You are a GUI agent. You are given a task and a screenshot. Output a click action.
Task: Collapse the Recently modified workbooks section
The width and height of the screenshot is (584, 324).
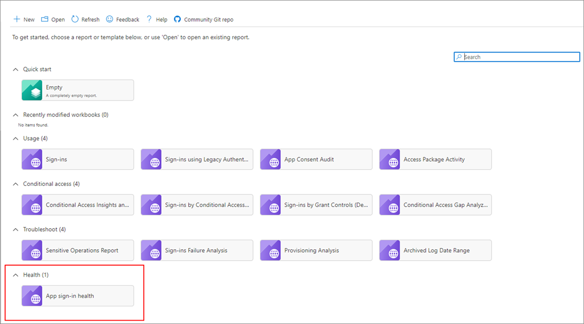pyautogui.click(x=15, y=115)
